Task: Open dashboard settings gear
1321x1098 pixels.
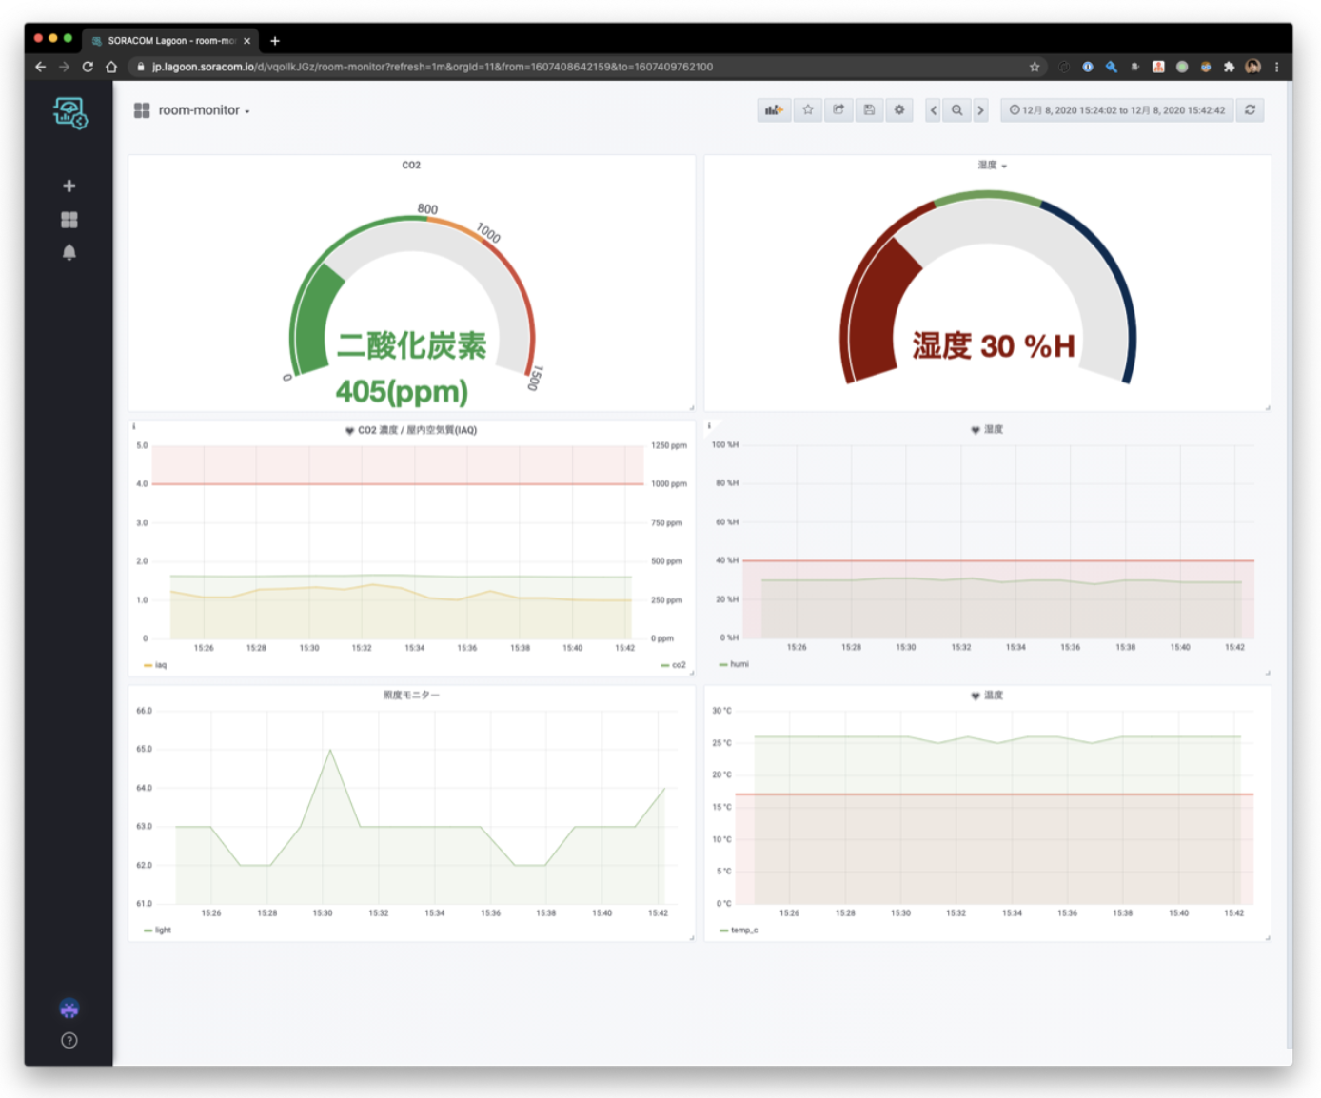Action: [899, 109]
